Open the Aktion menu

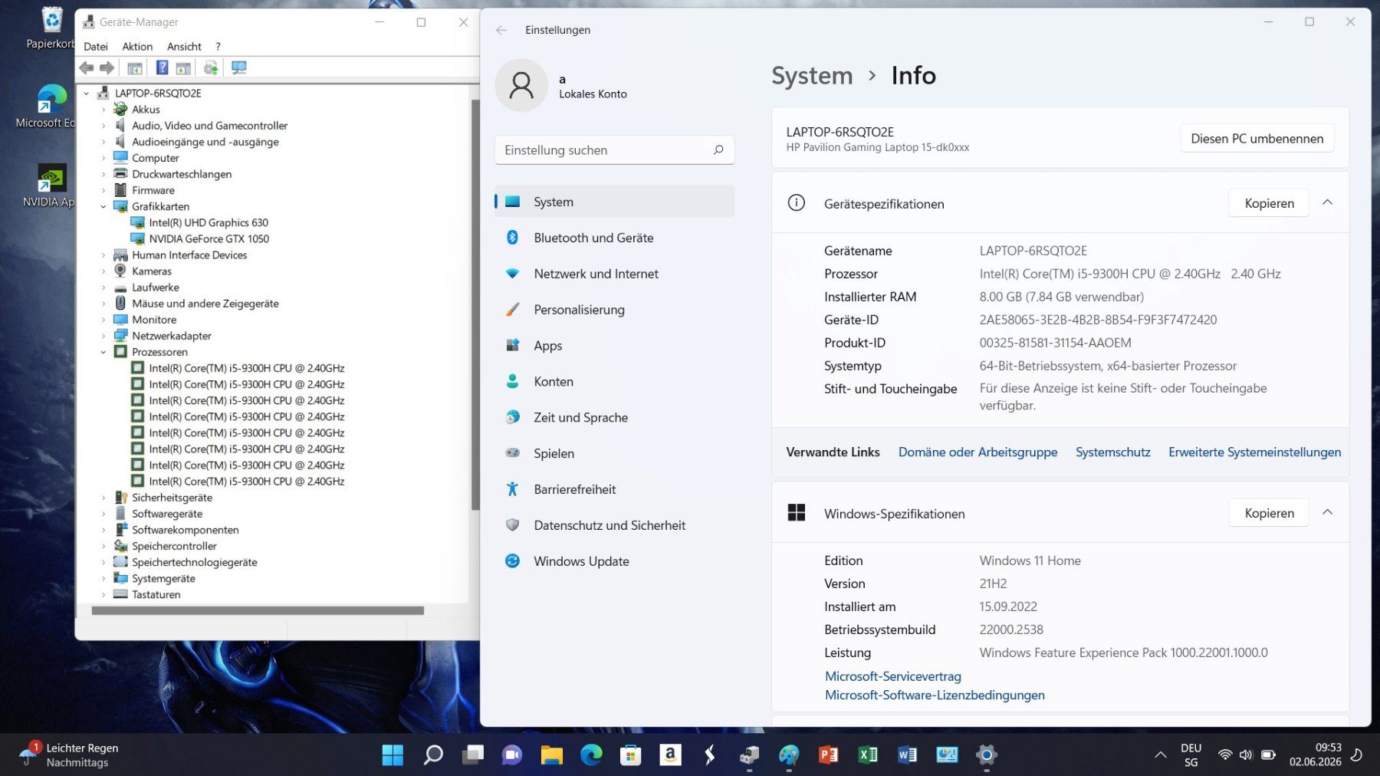click(137, 47)
